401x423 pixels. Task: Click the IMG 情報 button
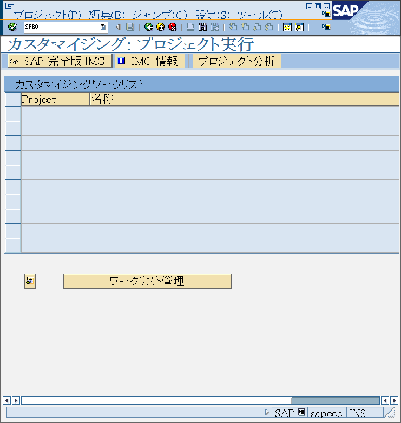tap(150, 61)
